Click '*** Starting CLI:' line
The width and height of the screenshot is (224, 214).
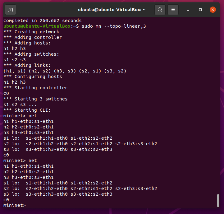click(27, 110)
